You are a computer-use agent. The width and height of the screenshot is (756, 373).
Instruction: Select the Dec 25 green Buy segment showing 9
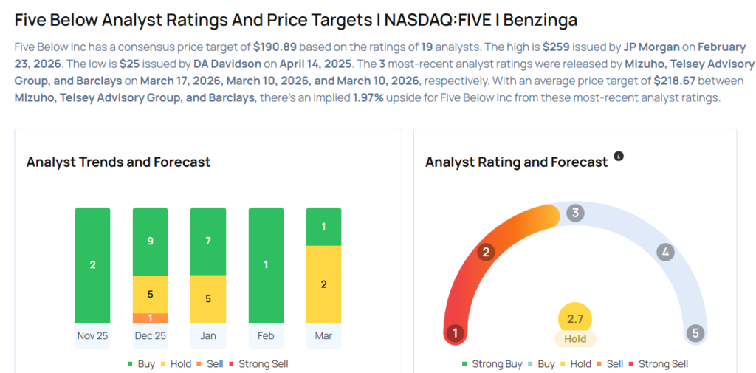point(150,241)
